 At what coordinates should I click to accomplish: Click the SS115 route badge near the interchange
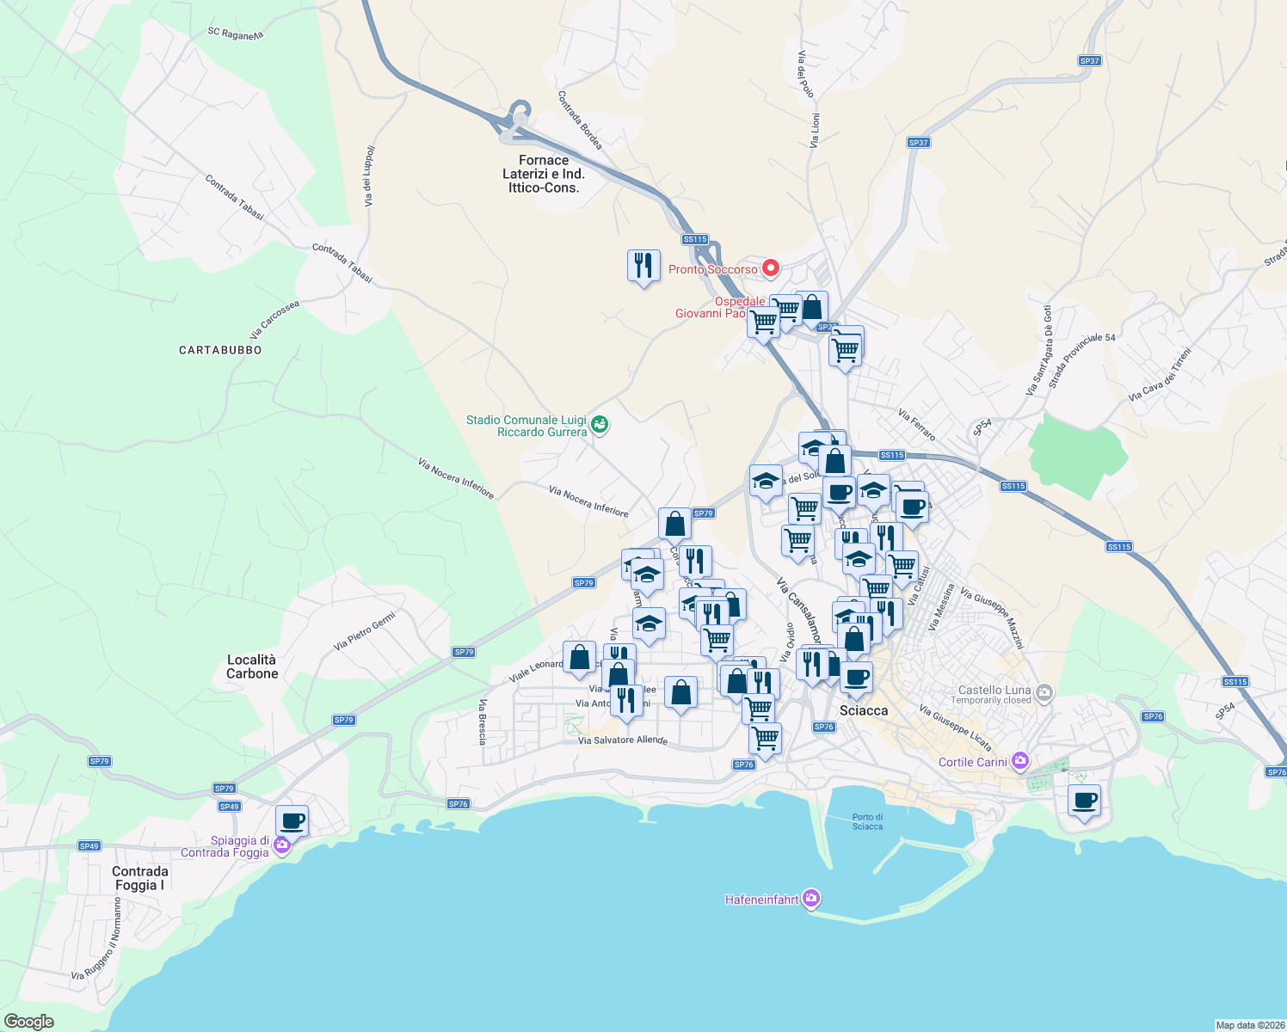[693, 240]
